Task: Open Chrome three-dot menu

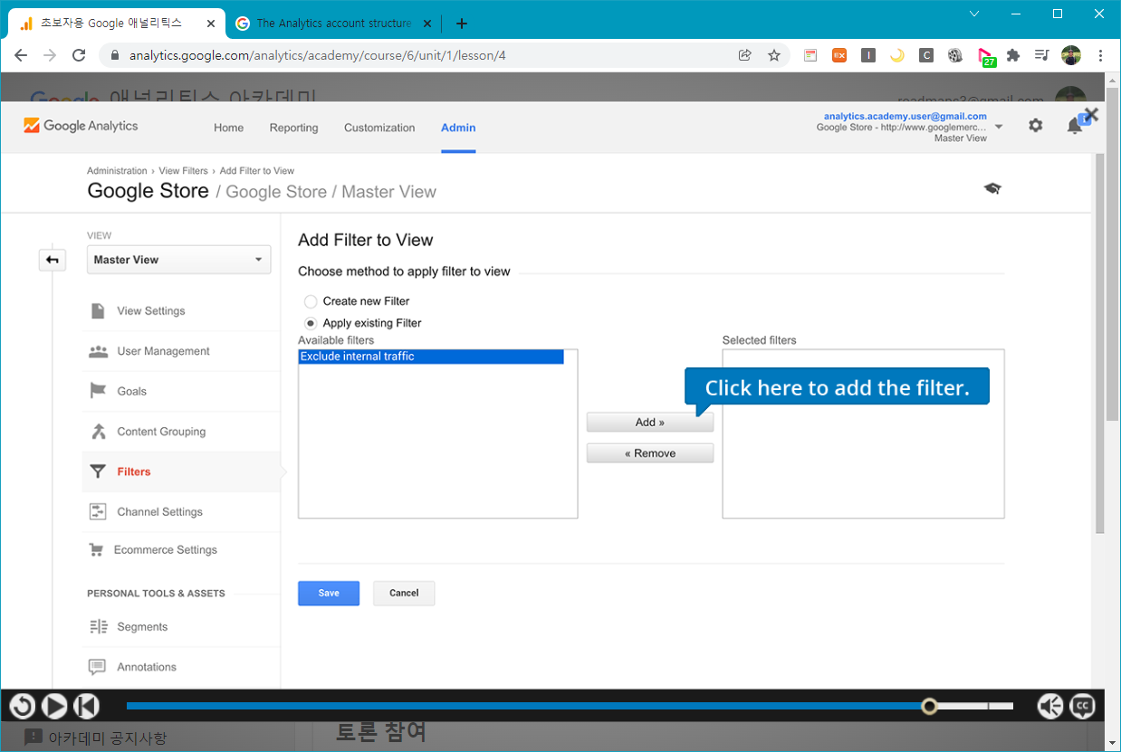Action: click(1100, 55)
